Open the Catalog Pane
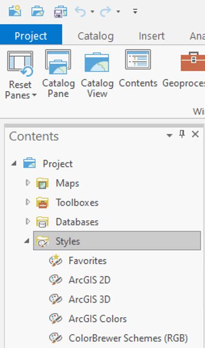Image resolution: width=205 pixels, height=348 pixels. click(x=59, y=74)
